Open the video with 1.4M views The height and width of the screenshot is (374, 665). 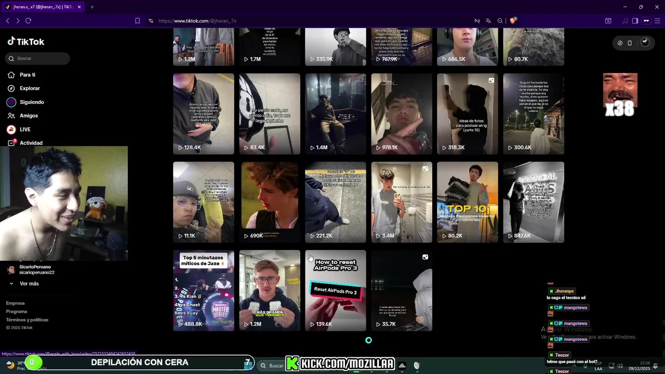tap(336, 114)
